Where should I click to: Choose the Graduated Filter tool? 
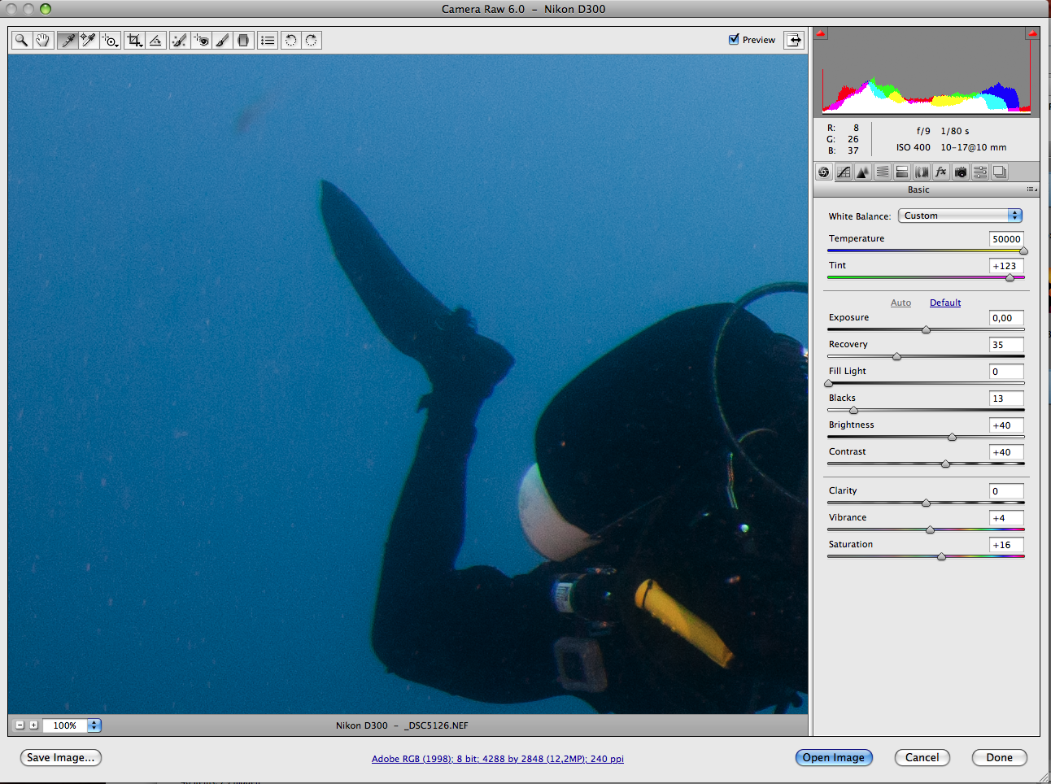pos(243,40)
